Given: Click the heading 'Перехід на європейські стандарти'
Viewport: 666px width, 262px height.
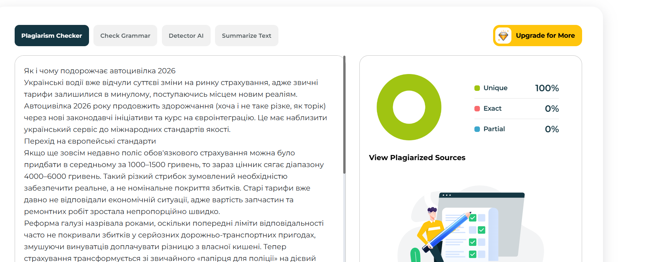Looking at the screenshot, I should [x=90, y=141].
